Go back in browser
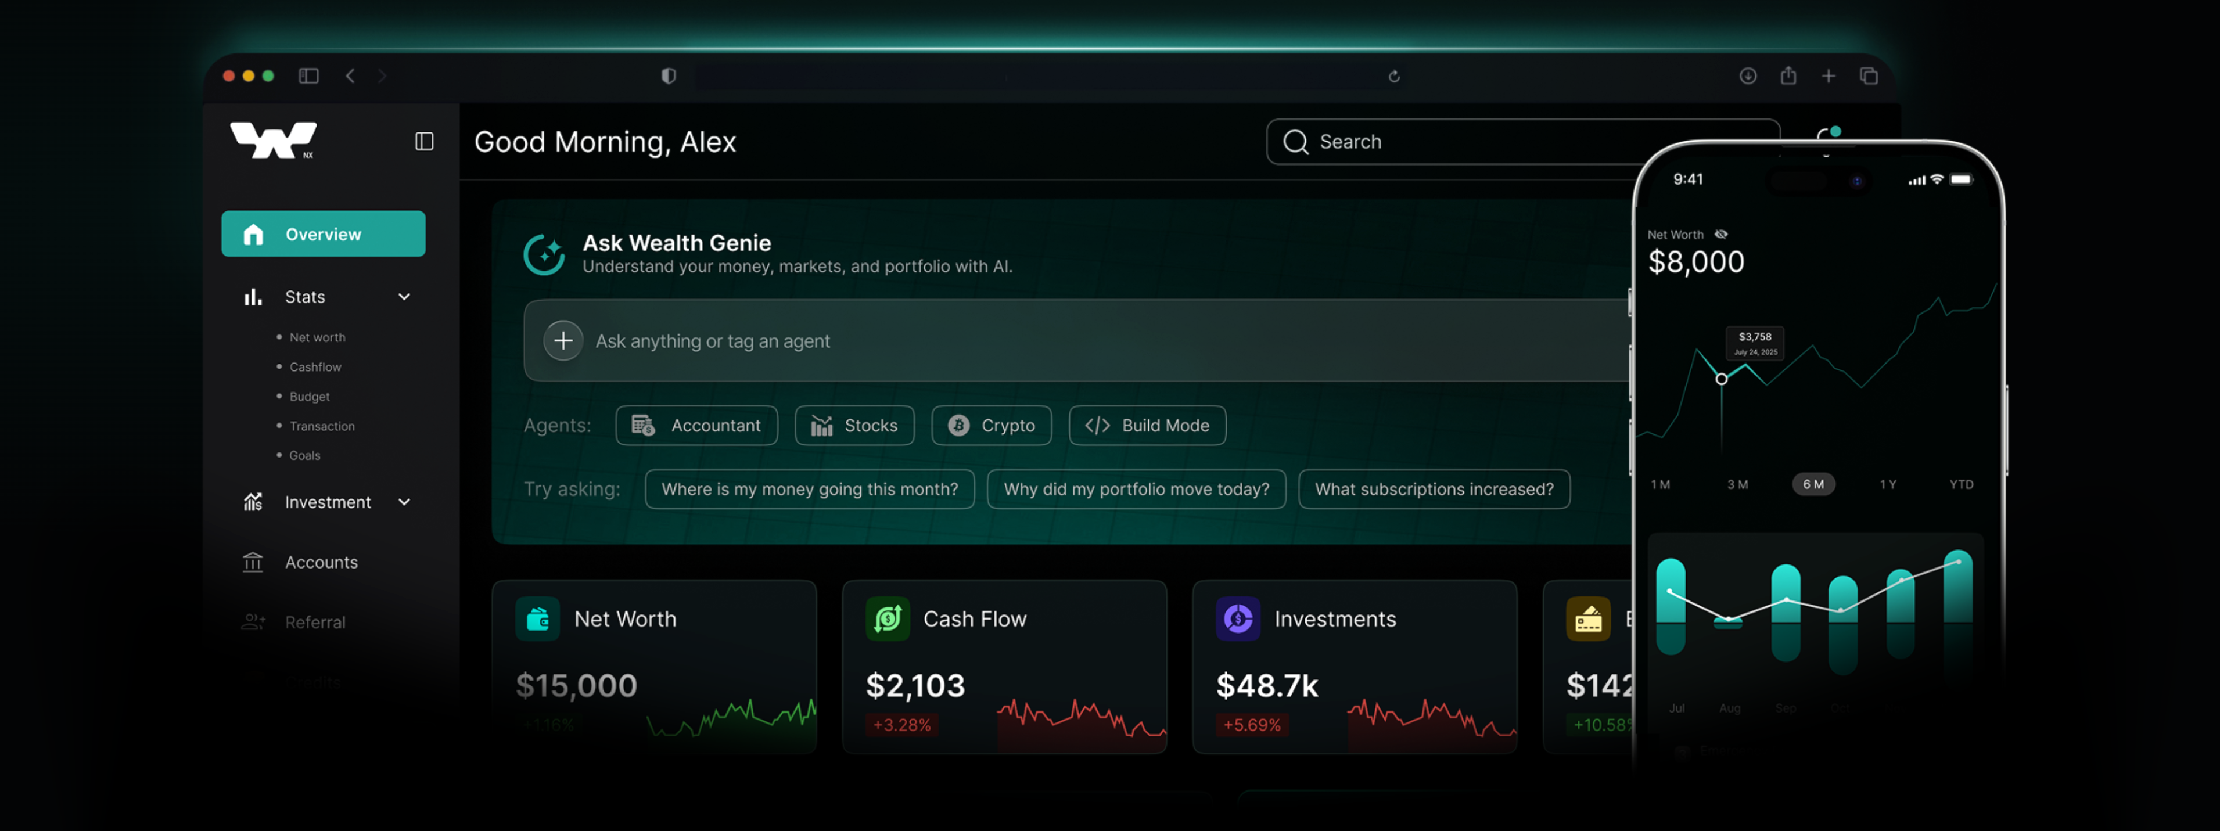The height and width of the screenshot is (831, 2220). 350,76
